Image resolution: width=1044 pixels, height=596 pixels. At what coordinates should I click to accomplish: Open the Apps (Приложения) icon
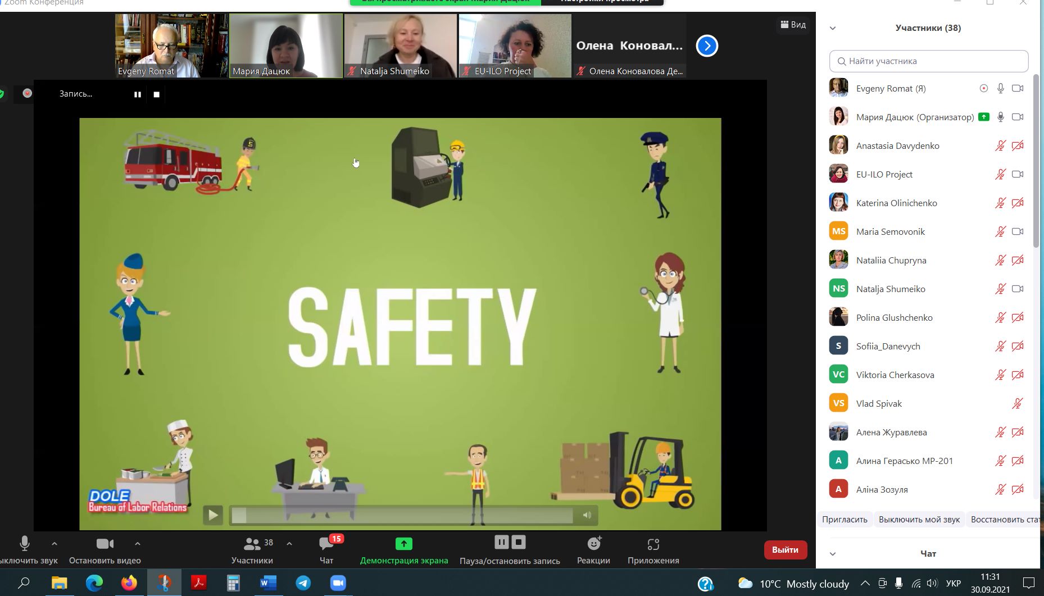(653, 544)
